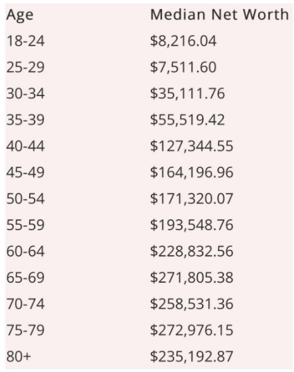Select the $127,344.55 value
This screenshot has height=372, width=294.
click(x=192, y=146)
